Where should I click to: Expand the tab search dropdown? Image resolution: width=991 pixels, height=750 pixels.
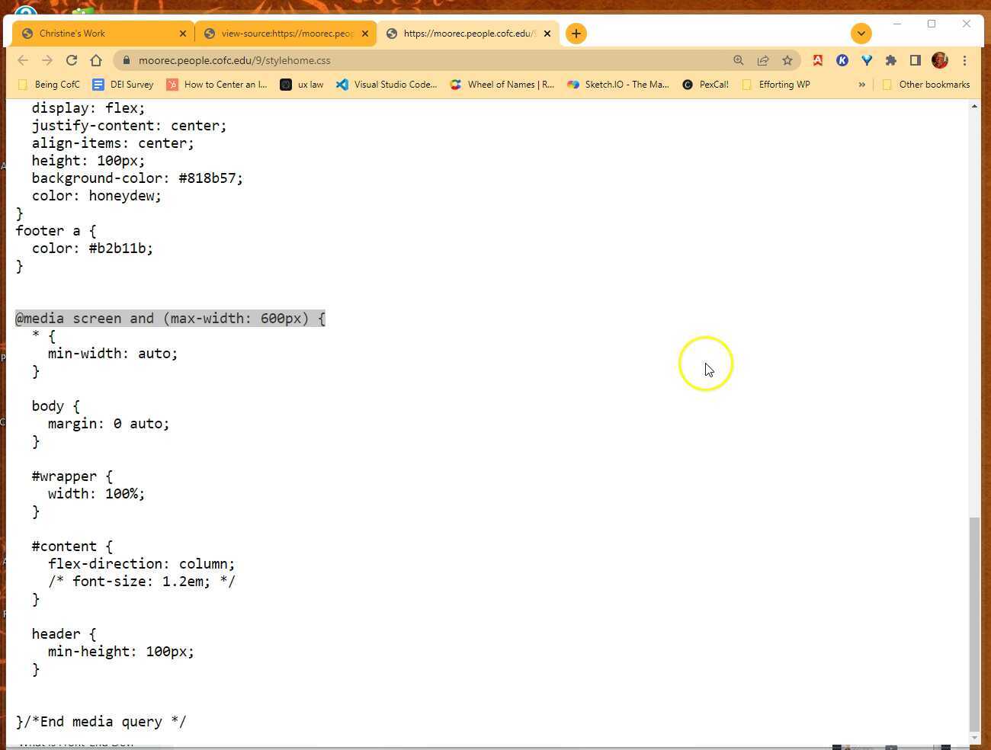(x=861, y=34)
